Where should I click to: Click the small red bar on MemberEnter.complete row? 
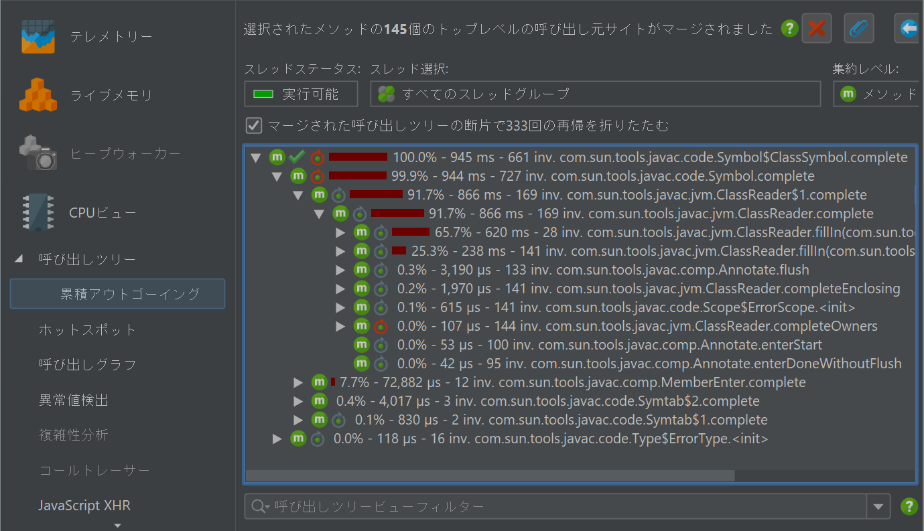[x=333, y=382]
